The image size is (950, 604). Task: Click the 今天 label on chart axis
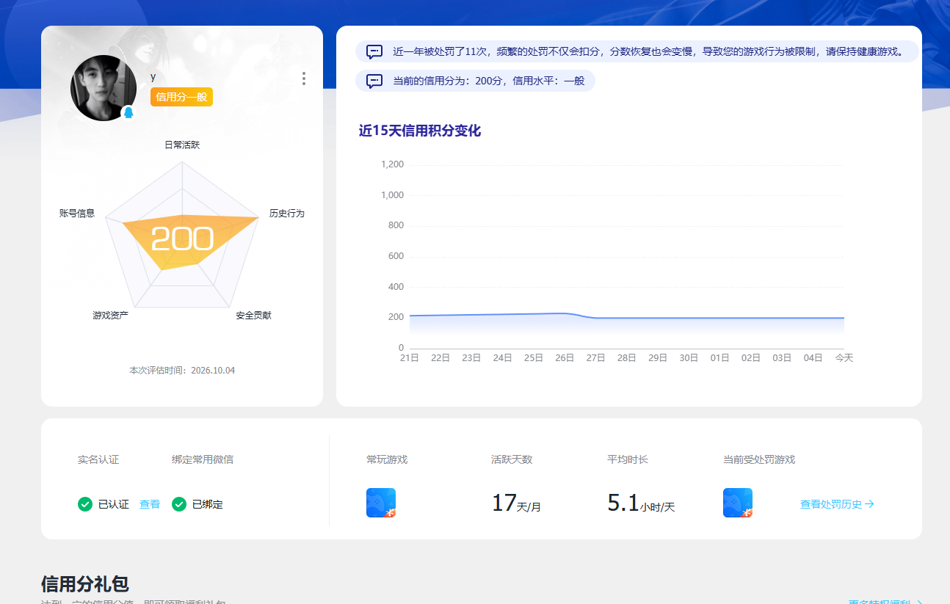[x=844, y=358]
